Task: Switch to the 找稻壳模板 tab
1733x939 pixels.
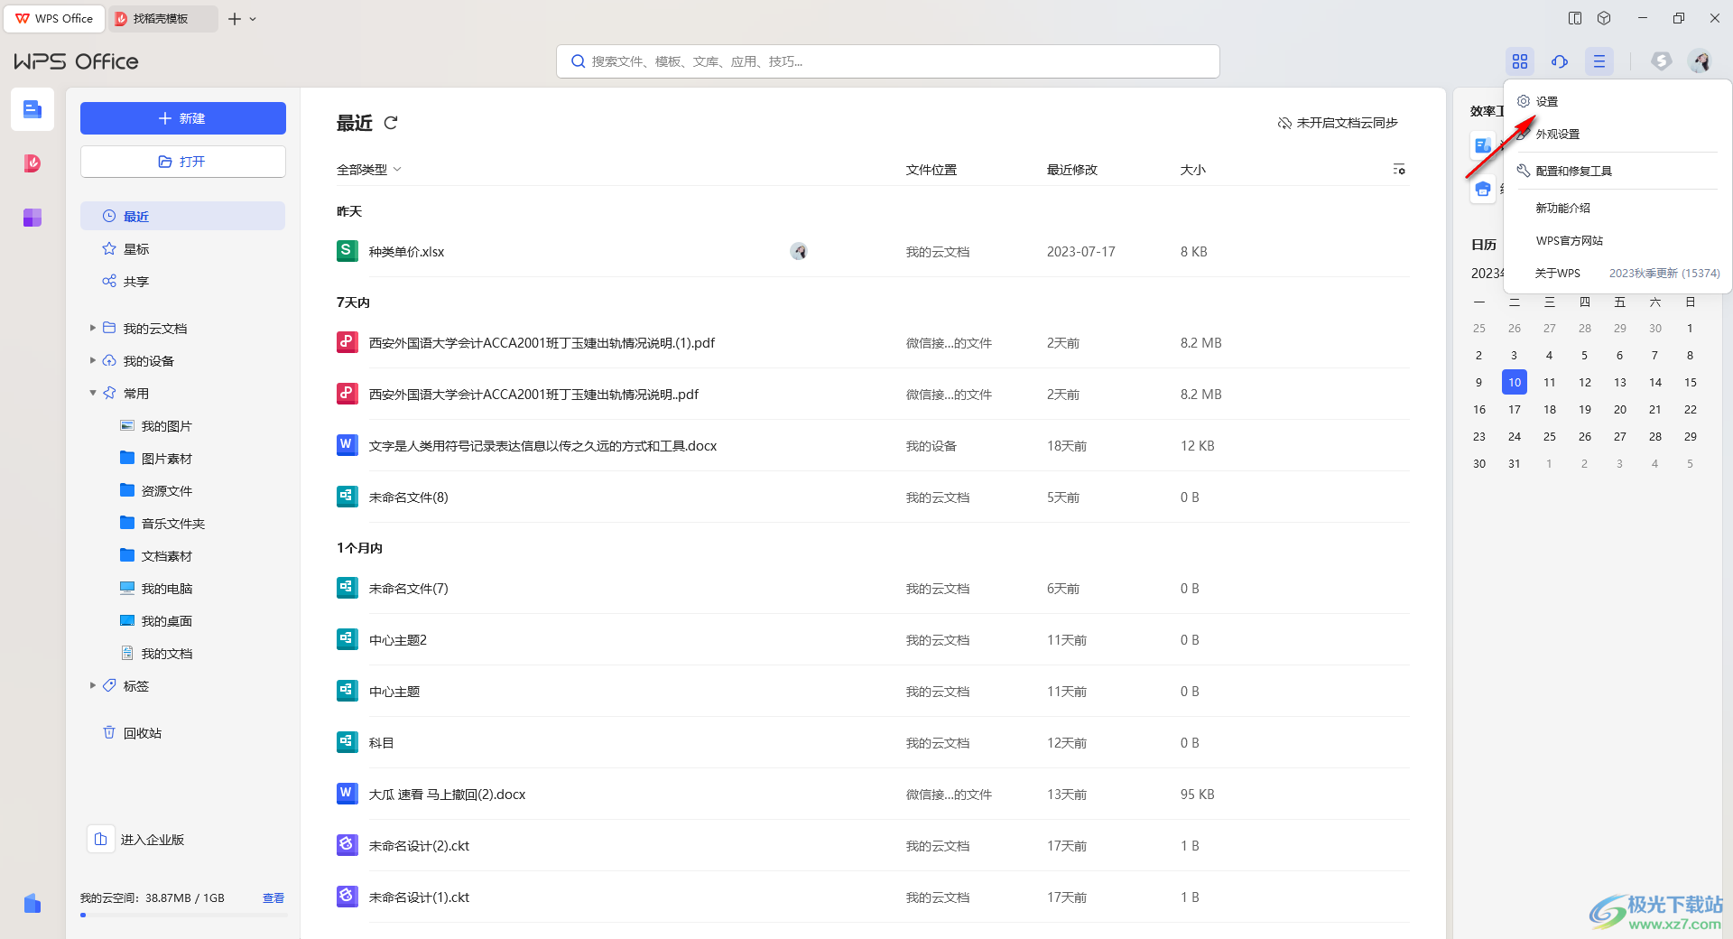Action: point(164,18)
